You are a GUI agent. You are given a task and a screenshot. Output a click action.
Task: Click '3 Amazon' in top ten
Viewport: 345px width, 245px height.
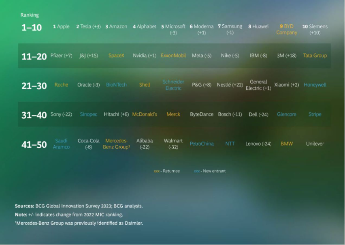pos(116,26)
